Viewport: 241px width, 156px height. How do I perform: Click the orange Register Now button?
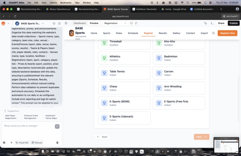pyautogui.click(x=228, y=33)
